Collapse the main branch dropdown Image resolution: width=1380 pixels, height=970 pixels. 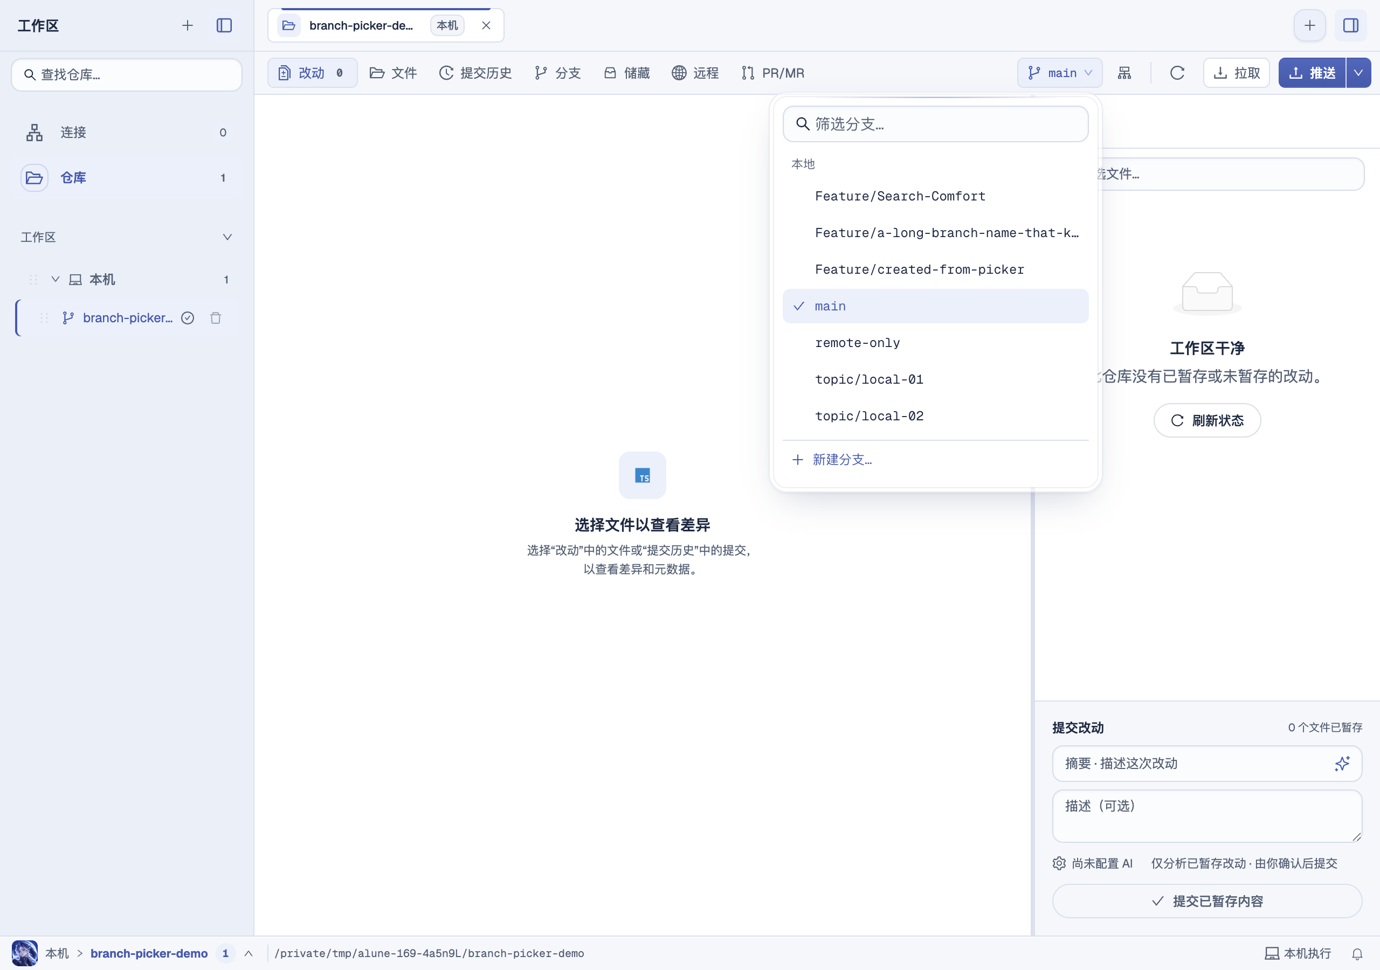pos(1060,73)
